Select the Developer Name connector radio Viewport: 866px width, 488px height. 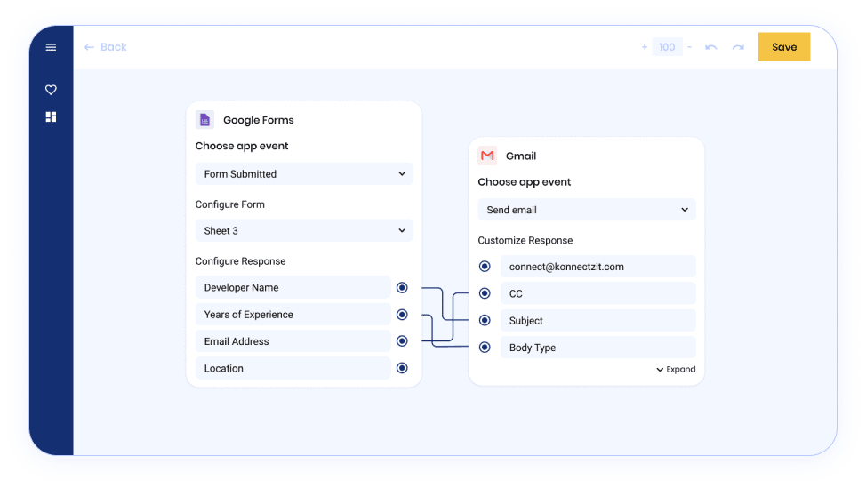point(402,288)
